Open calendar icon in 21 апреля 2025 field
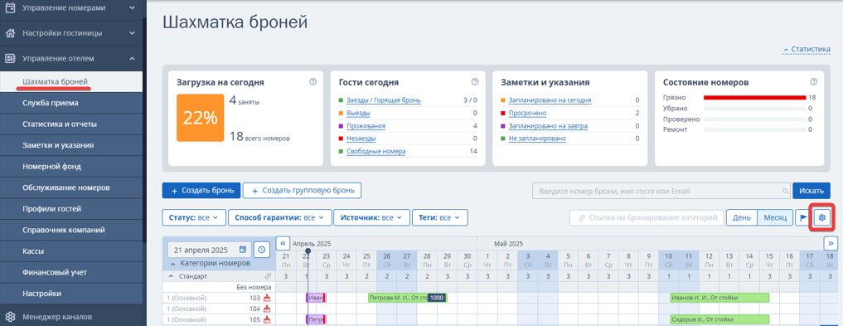 click(243, 250)
